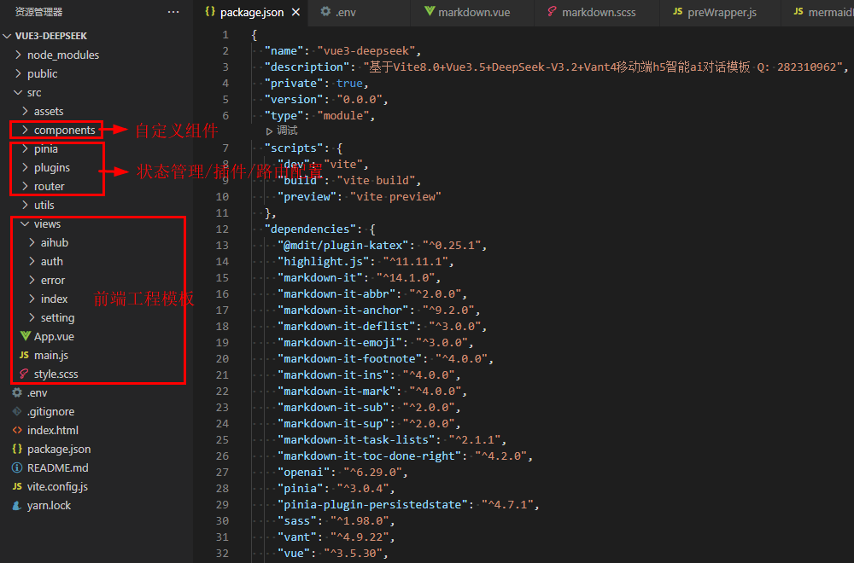Viewport: 854px width, 563px height.
Task: Click the HTML icon beside index.html file
Action: coord(17,430)
